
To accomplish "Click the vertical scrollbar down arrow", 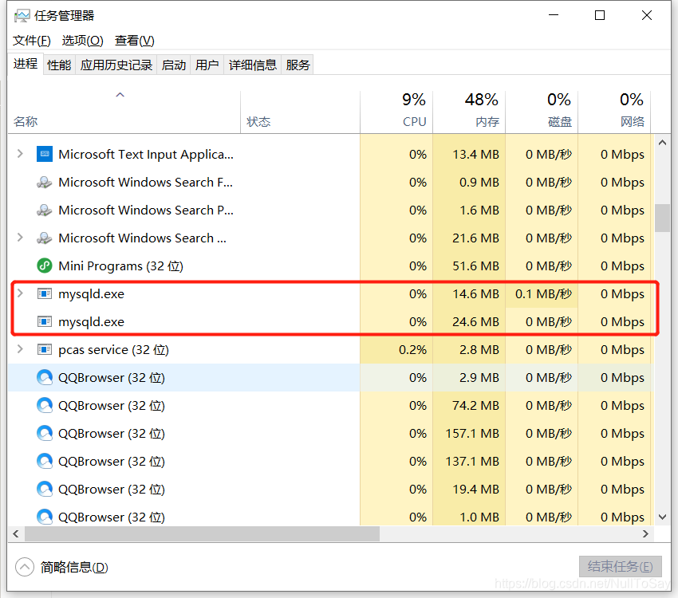I will tap(662, 517).
